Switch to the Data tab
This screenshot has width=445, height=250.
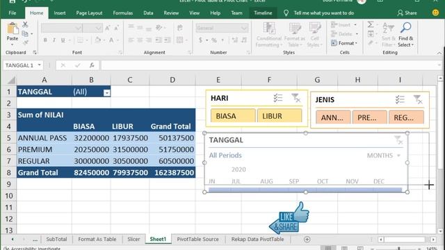pos(148,13)
